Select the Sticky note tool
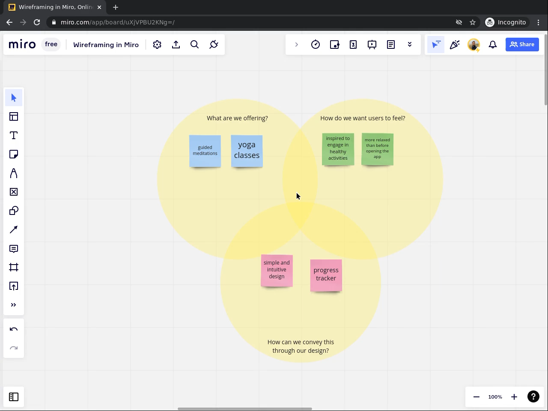The height and width of the screenshot is (411, 548). point(14,155)
